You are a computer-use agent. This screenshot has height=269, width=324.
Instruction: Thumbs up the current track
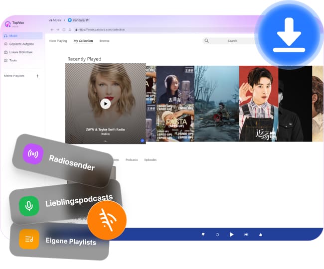pyautogui.click(x=261, y=235)
